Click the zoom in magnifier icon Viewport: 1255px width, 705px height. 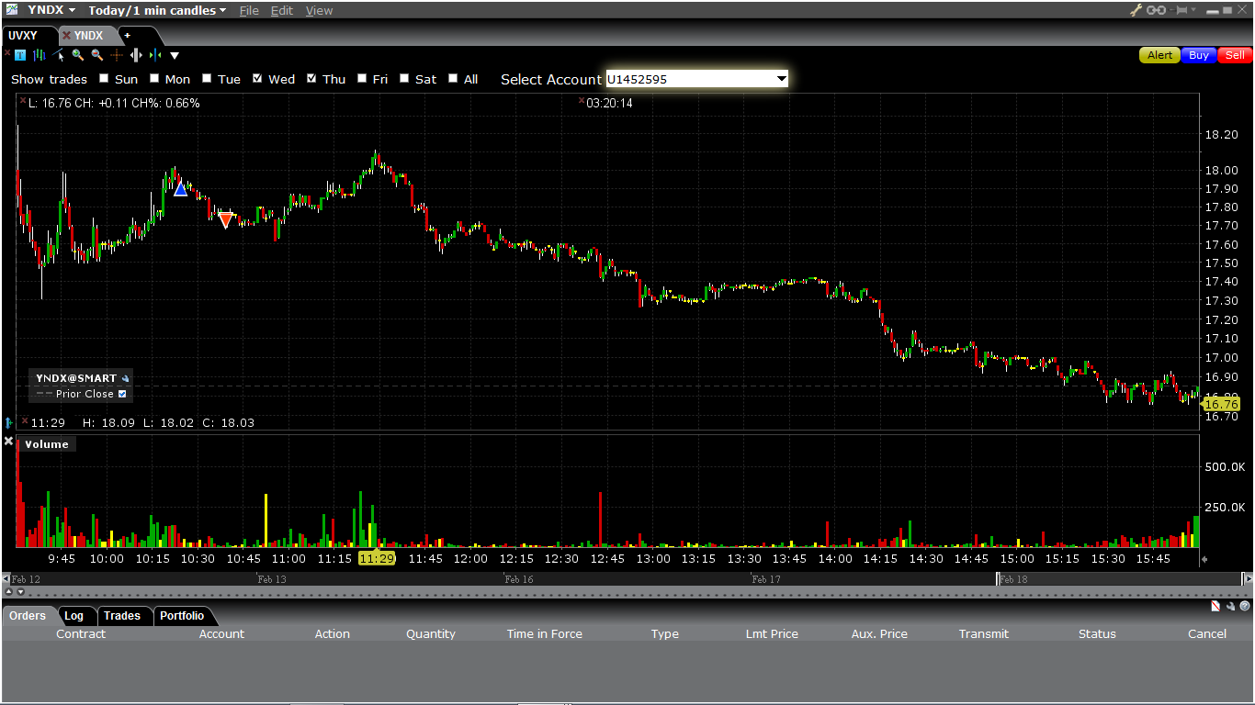point(78,55)
